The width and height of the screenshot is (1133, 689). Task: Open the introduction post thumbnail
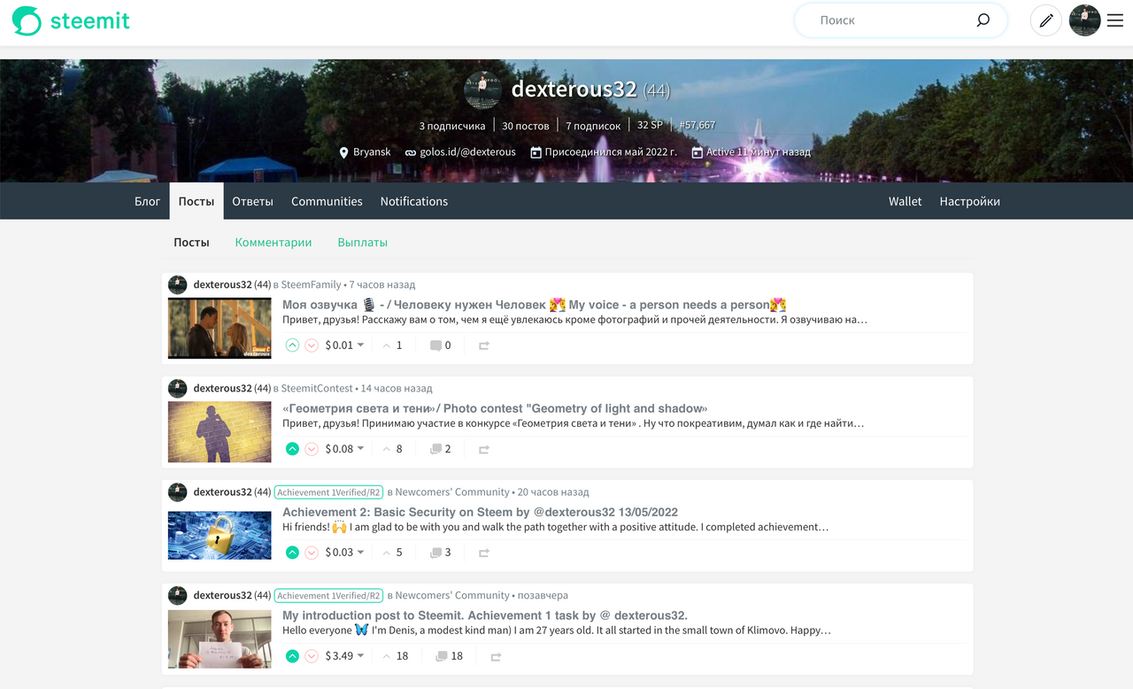coord(220,639)
